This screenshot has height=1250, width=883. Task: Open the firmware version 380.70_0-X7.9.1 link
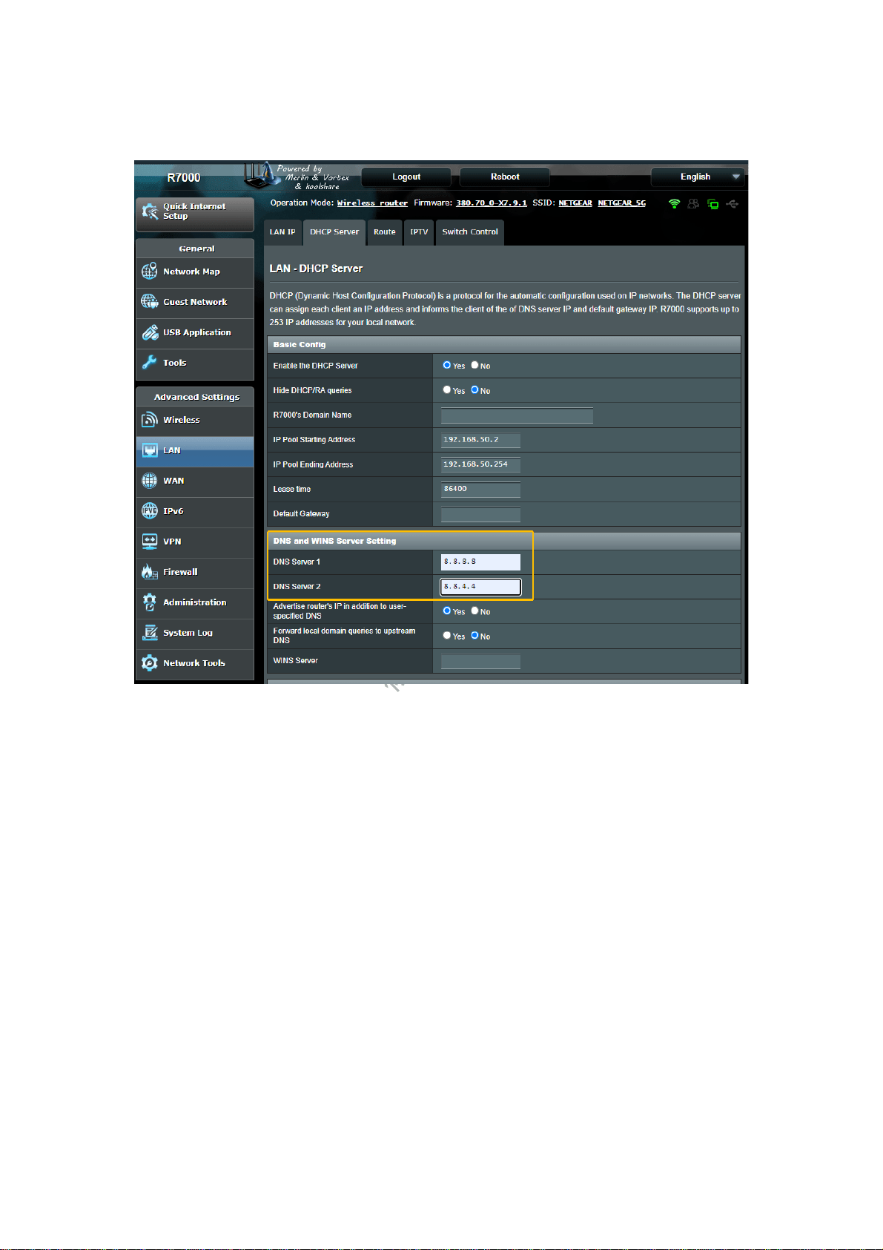492,203
